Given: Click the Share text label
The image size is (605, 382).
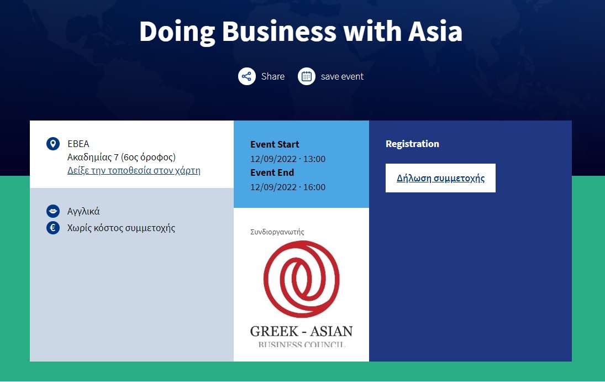Looking at the screenshot, I should coord(273,76).
